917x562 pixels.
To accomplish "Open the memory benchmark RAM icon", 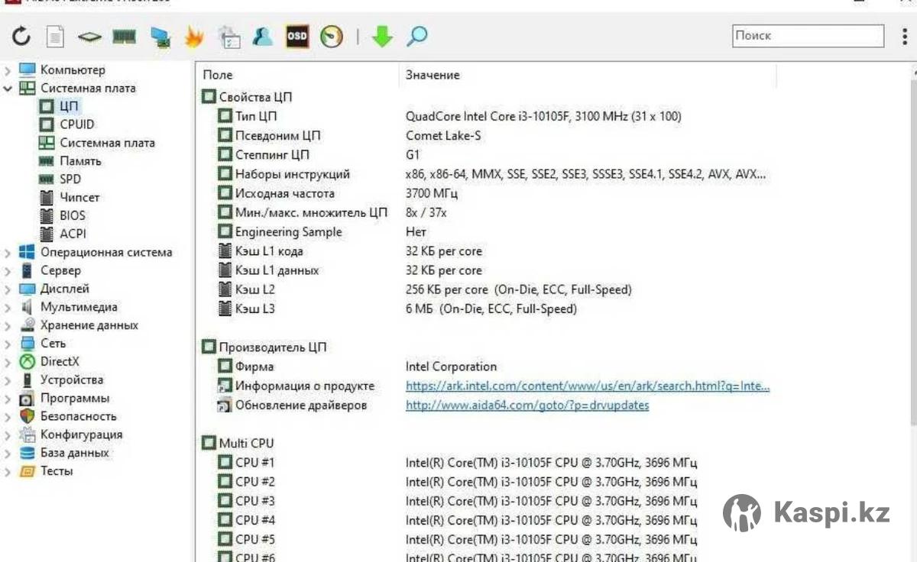I will 124,36.
